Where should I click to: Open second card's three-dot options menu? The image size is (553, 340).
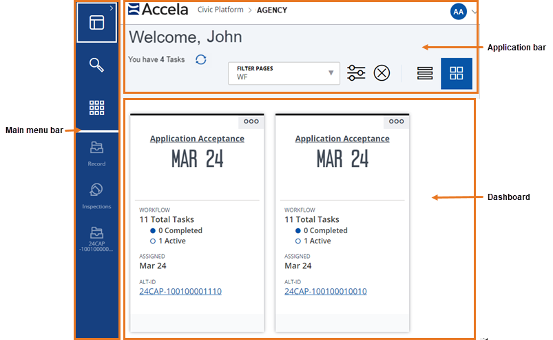[396, 121]
